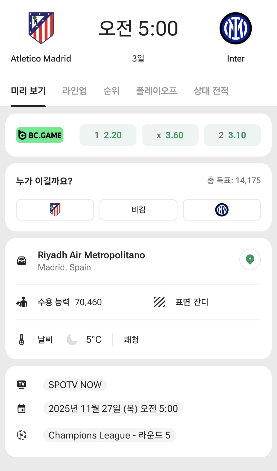Tap the stadium icon beside Riyadh Air Metropolitano

click(22, 261)
